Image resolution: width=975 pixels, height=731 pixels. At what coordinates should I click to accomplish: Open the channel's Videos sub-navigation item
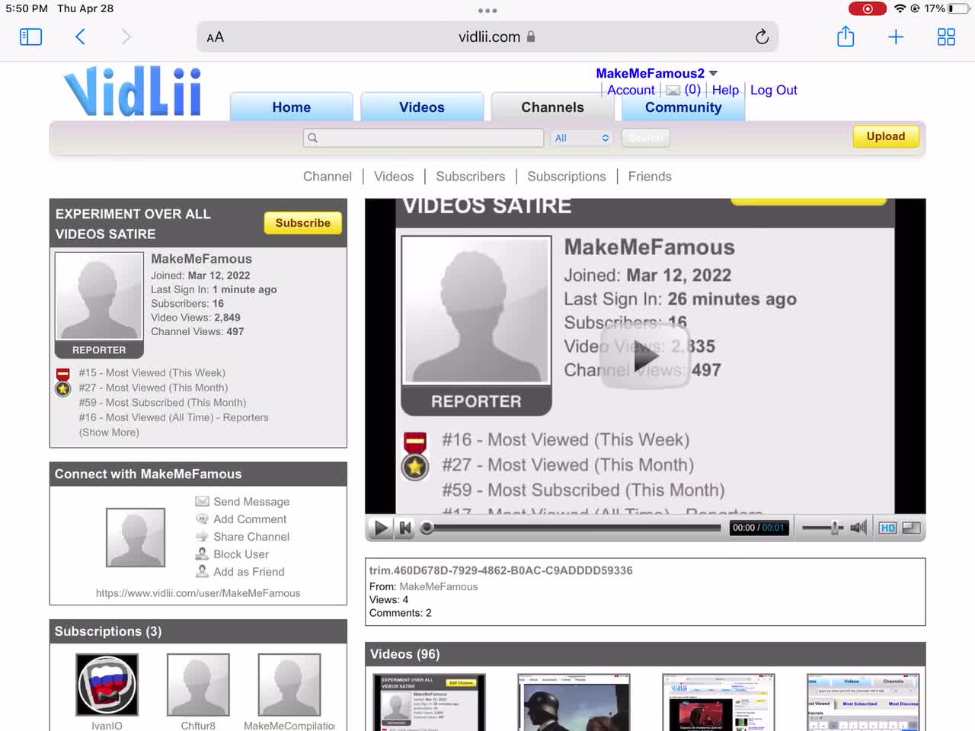point(394,176)
